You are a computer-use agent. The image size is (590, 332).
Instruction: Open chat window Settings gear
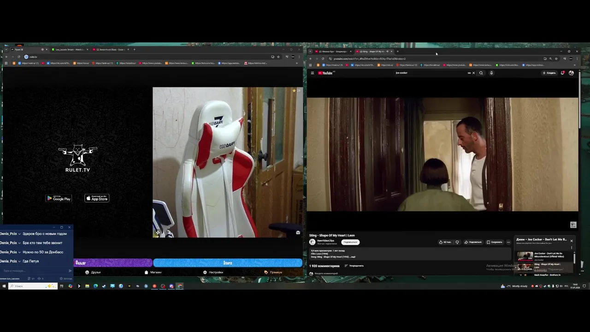65,279
